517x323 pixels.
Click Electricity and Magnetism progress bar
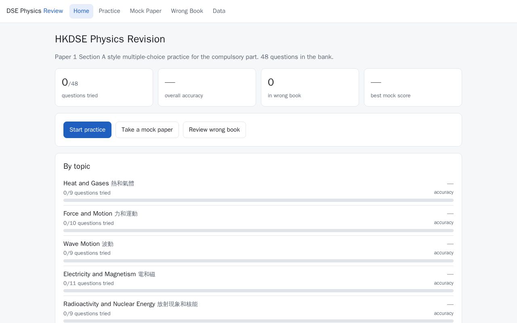[x=258, y=291]
